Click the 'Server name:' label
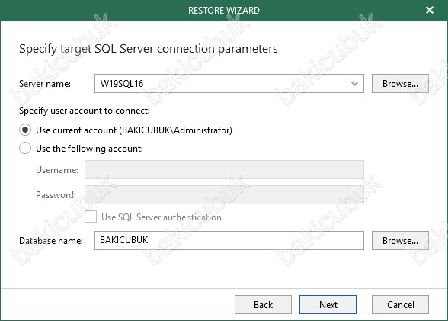The width and height of the screenshot is (448, 321). [x=45, y=84]
